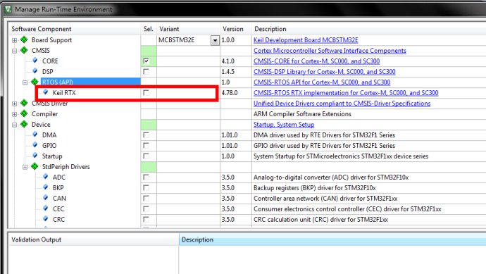Enable the CRC driver checkbox
This screenshot has height=274, width=486.
point(146,219)
